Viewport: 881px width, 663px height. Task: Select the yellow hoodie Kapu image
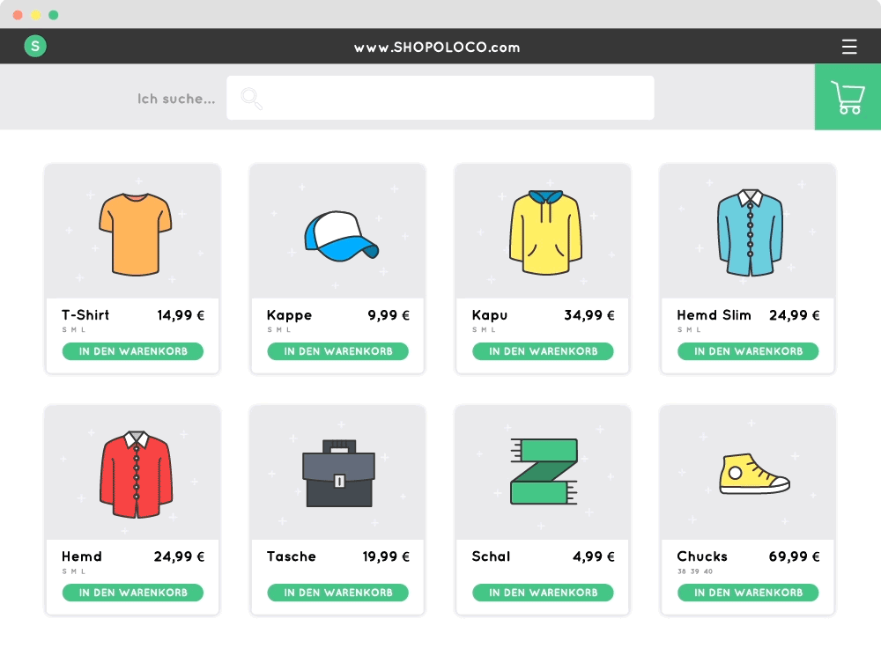[x=545, y=232]
